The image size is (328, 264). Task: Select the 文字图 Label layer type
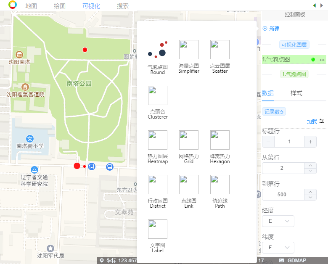tap(158, 236)
